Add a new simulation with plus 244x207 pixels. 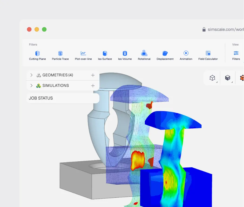coord(93,86)
